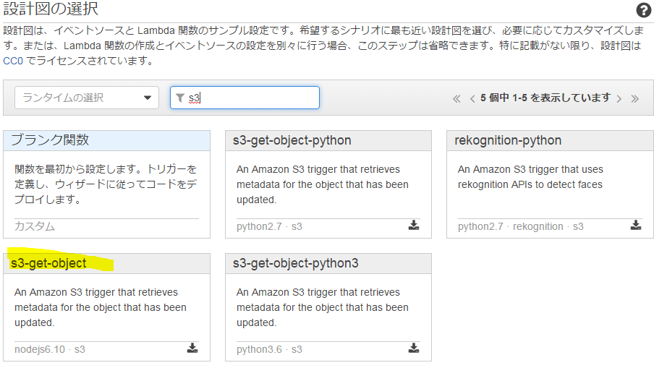Viewport: 654px width, 368px height.
Task: Download the s3-get-object-python3 blueprint
Action: click(414, 348)
